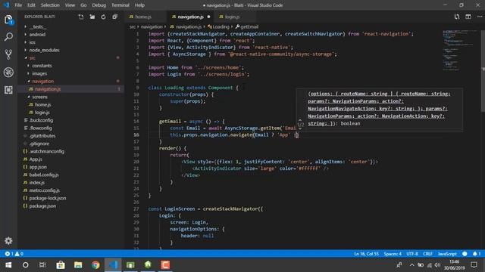485x272 pixels.
Task: Open App.js in the file tree
Action: [x=36, y=159]
